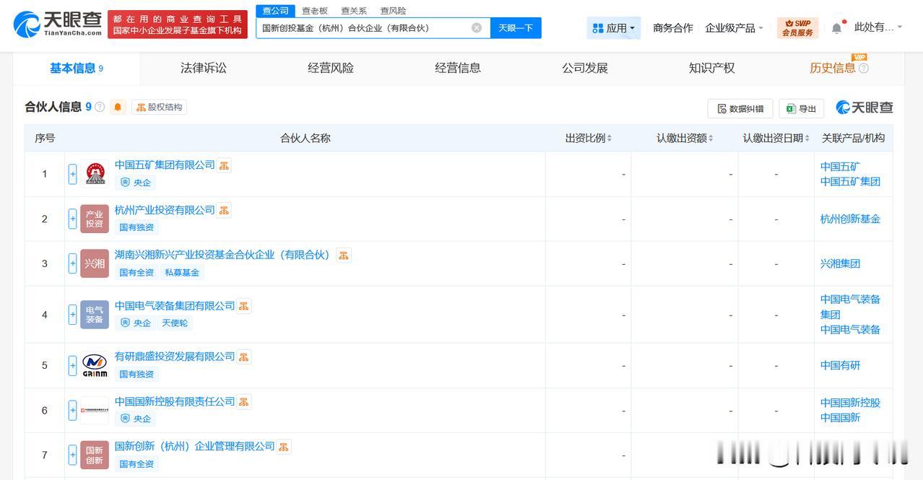Image resolution: width=923 pixels, height=480 pixels.
Task: Switch to 基本信息 tab
Action: 77,68
